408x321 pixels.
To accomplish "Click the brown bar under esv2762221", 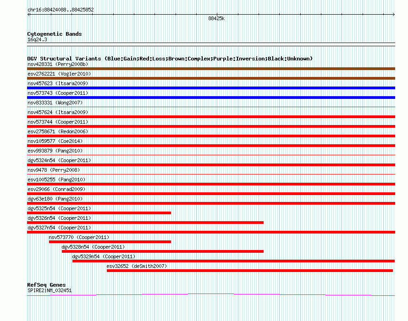I will coord(211,78).
